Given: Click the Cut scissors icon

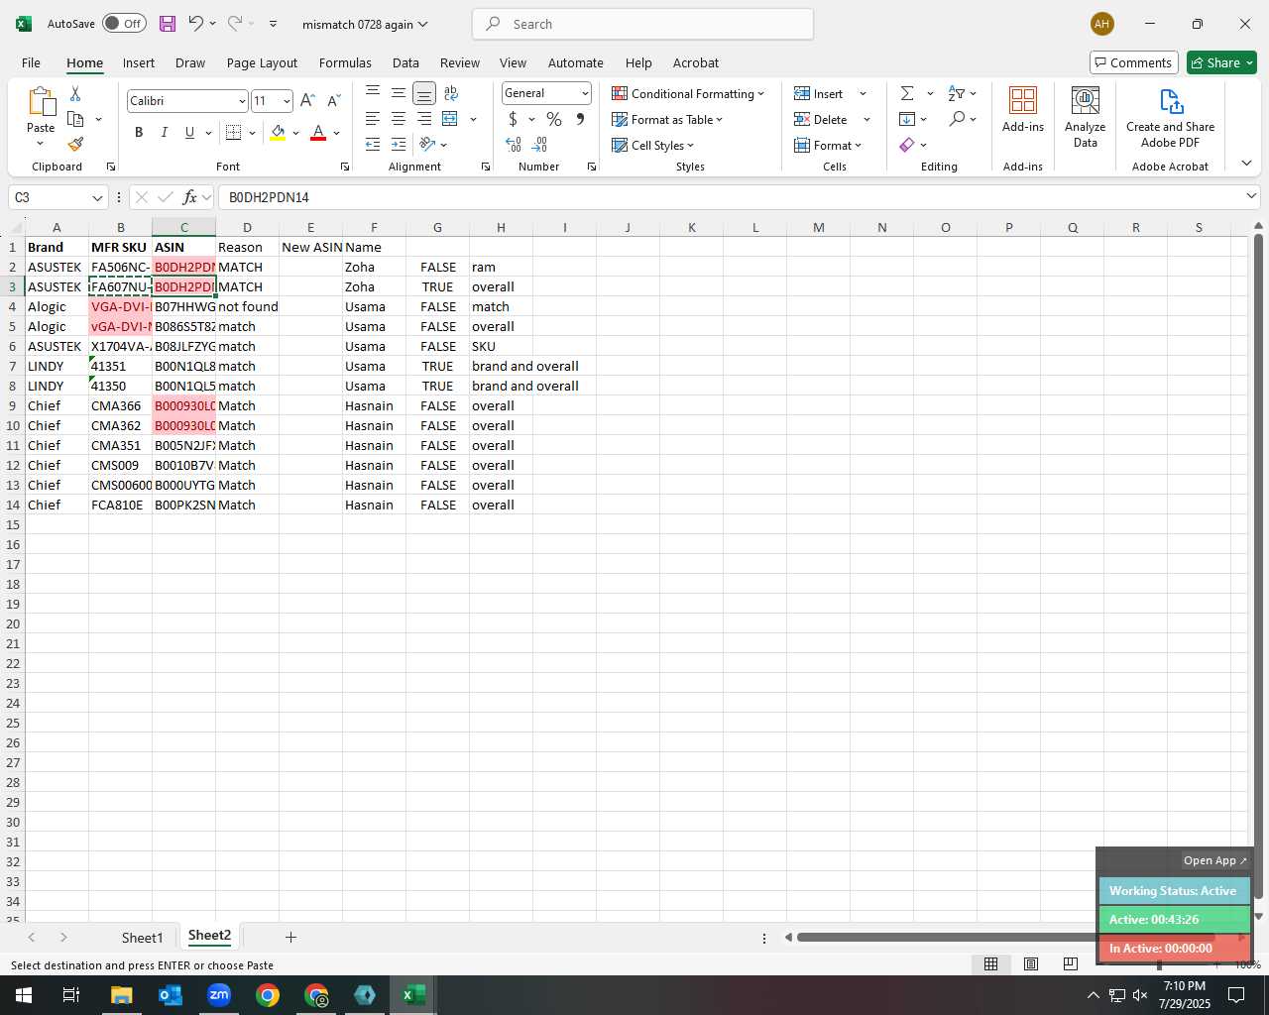Looking at the screenshot, I should tap(75, 93).
